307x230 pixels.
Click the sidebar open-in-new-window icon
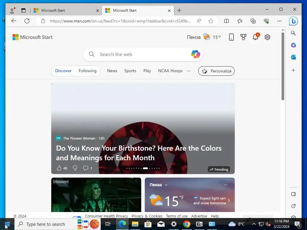coord(293,206)
